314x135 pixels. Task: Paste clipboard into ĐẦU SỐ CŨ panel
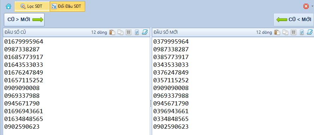pos(112,32)
